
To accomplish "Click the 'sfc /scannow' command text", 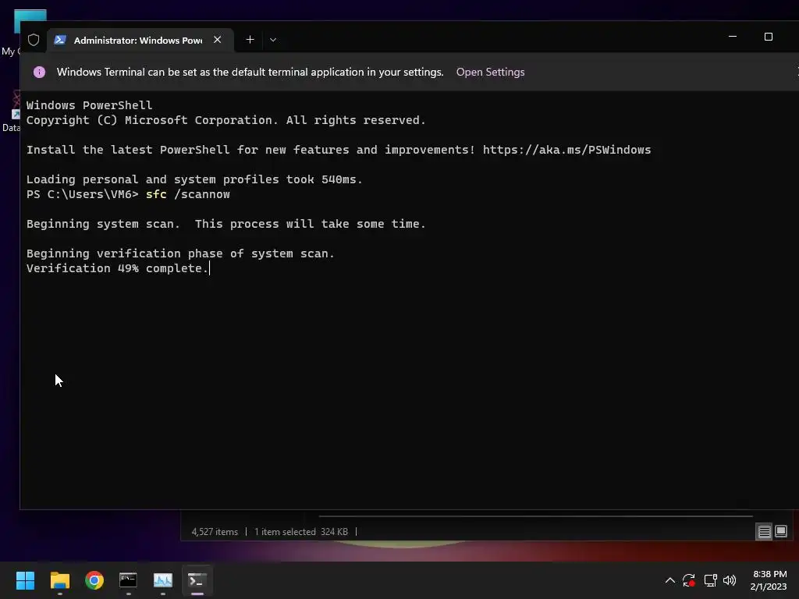I will pos(187,194).
